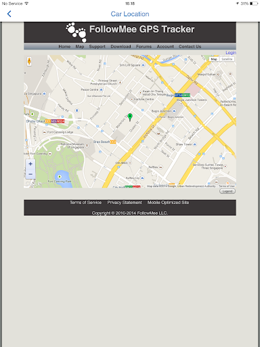Screen dimensions: 260x347
Task: Open the Forums menu item
Action: click(144, 47)
